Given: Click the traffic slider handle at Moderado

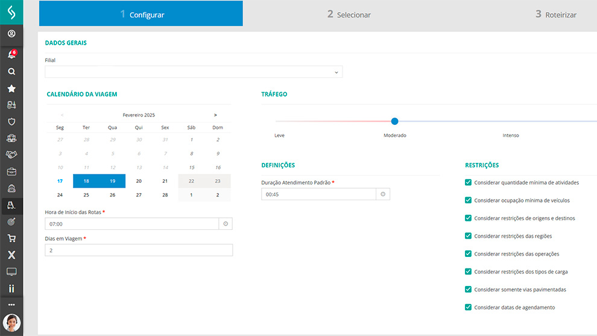Looking at the screenshot, I should [x=394, y=121].
